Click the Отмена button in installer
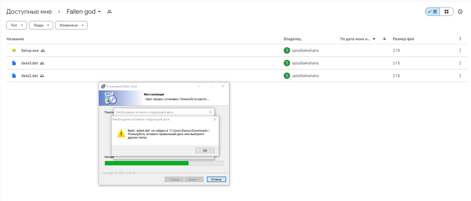This screenshot has width=471, height=201. coord(216,179)
